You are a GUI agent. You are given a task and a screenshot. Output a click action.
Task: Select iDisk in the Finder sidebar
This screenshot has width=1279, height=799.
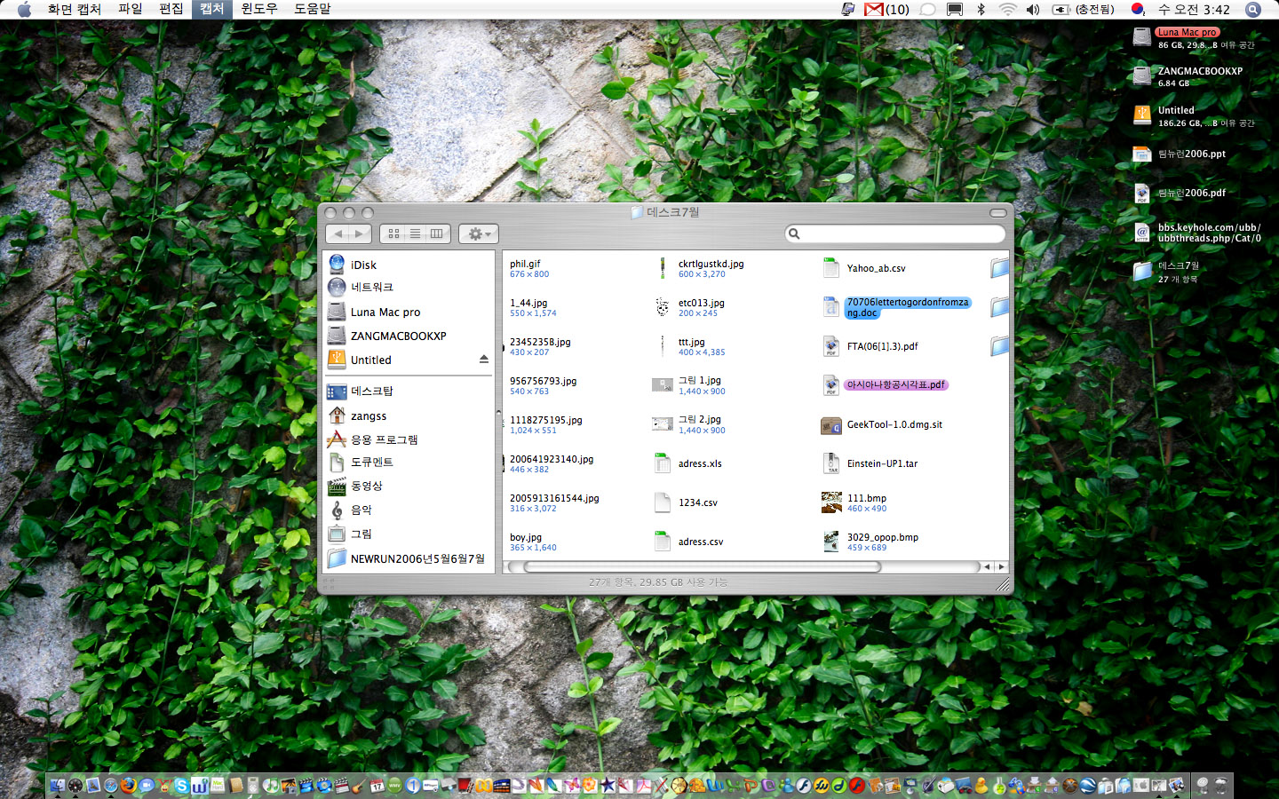(x=363, y=265)
